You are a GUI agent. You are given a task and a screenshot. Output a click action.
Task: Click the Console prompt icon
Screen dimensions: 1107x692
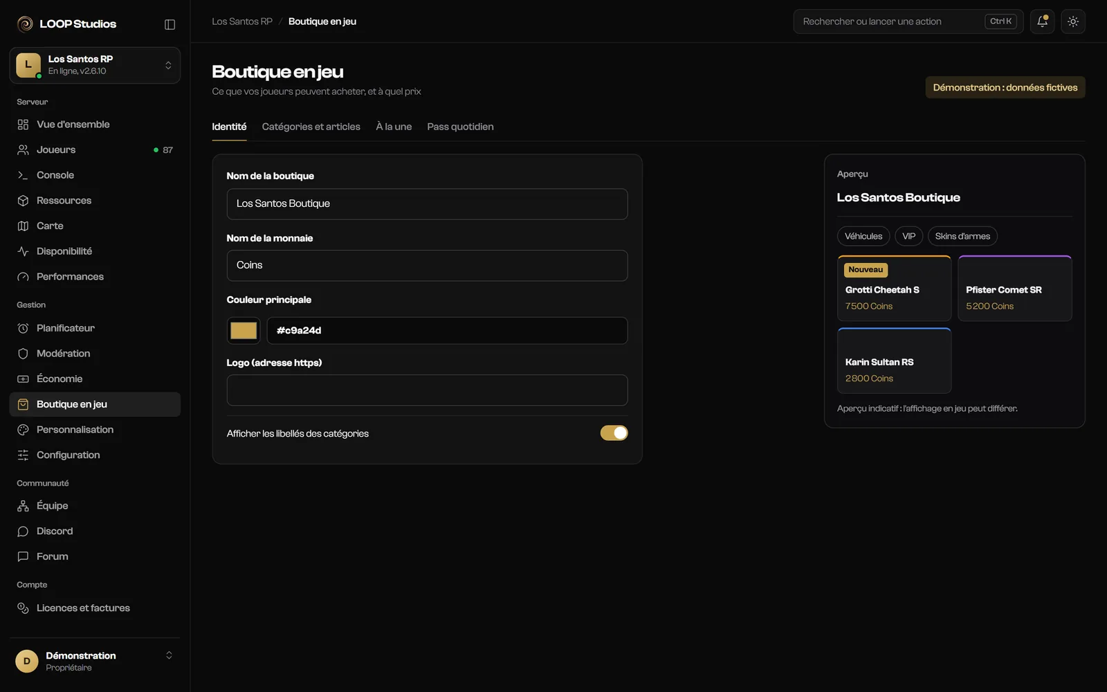click(x=23, y=175)
